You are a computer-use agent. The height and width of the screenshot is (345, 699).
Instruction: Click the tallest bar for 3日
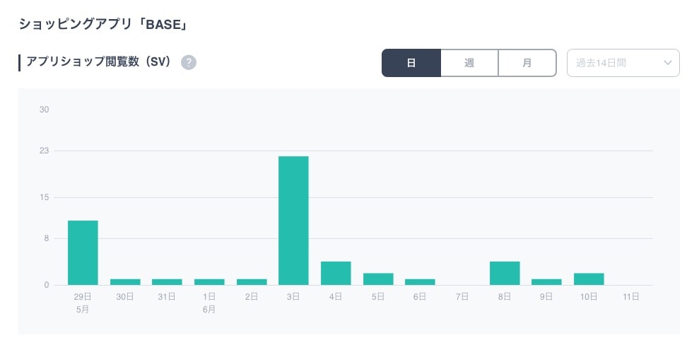point(293,221)
